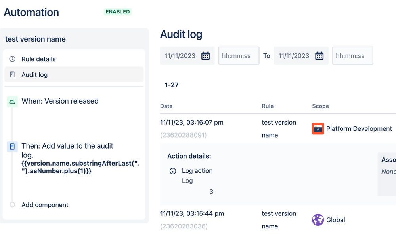This screenshot has width=396, height=234.
Task: Click the smart value expression text
Action: point(80,167)
